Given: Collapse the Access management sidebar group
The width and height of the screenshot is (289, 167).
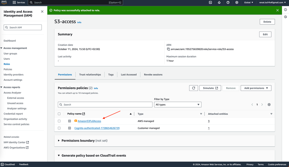Looking at the screenshot, I should click(x=1, y=48).
